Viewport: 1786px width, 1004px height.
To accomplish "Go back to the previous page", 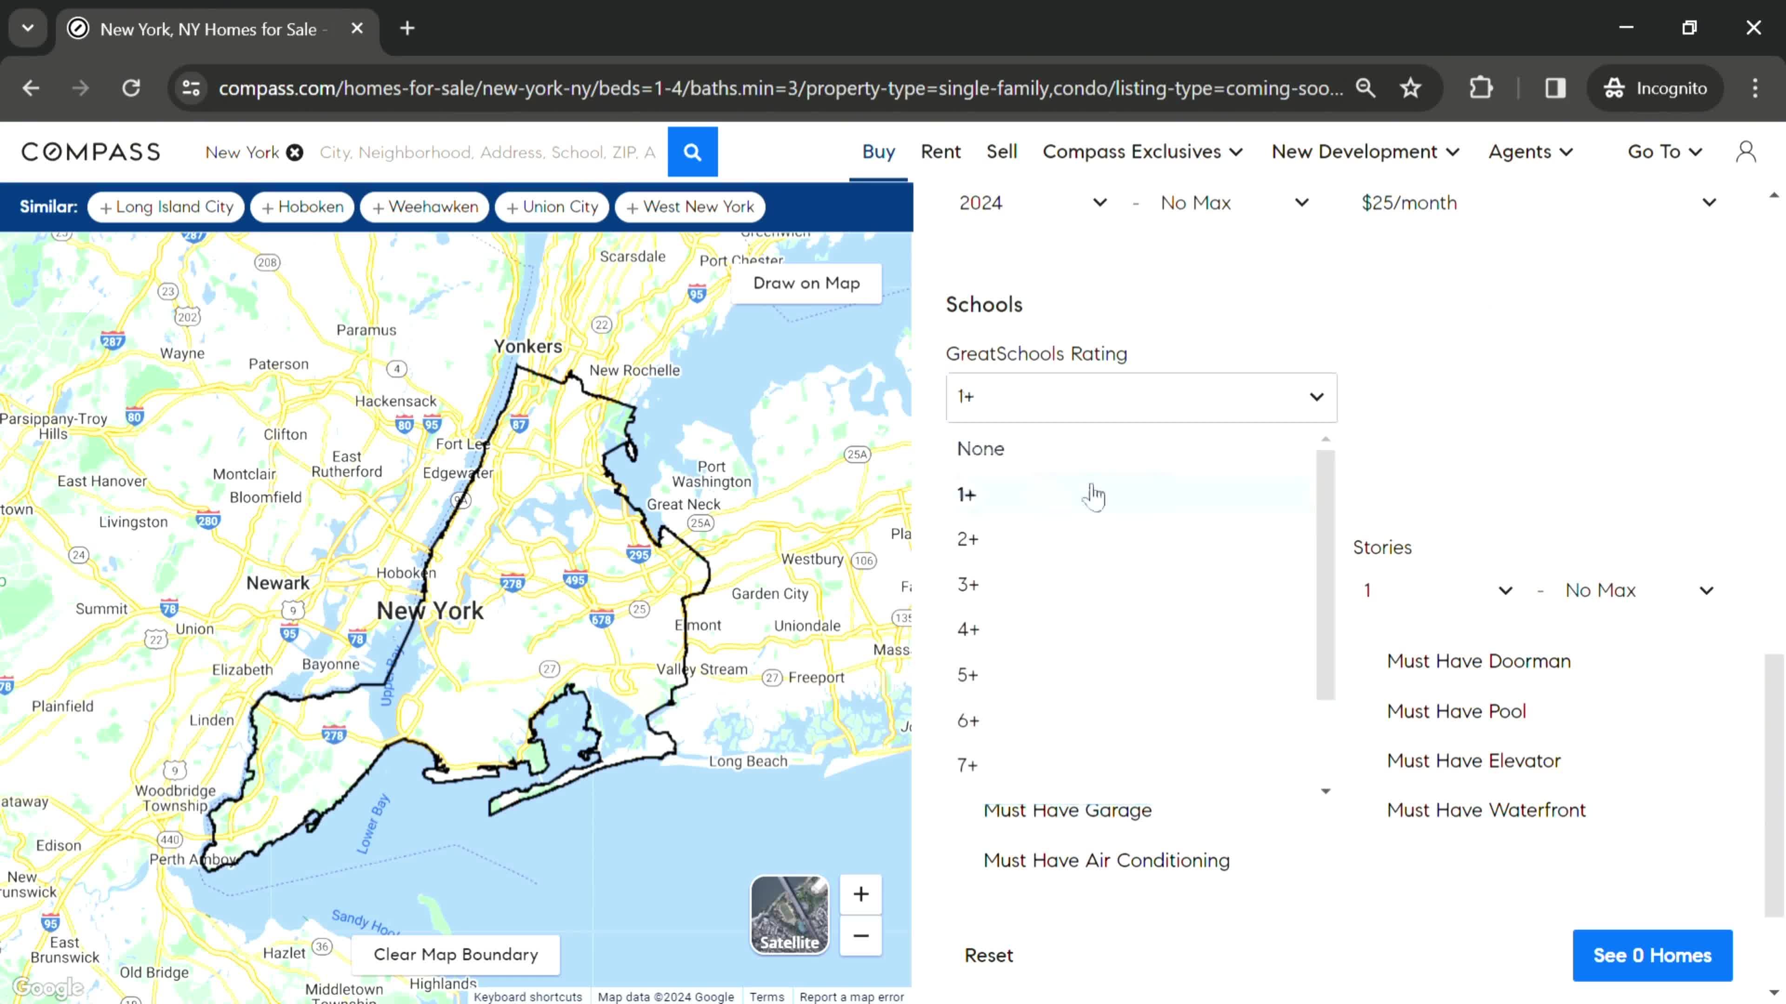I will coord(31,88).
